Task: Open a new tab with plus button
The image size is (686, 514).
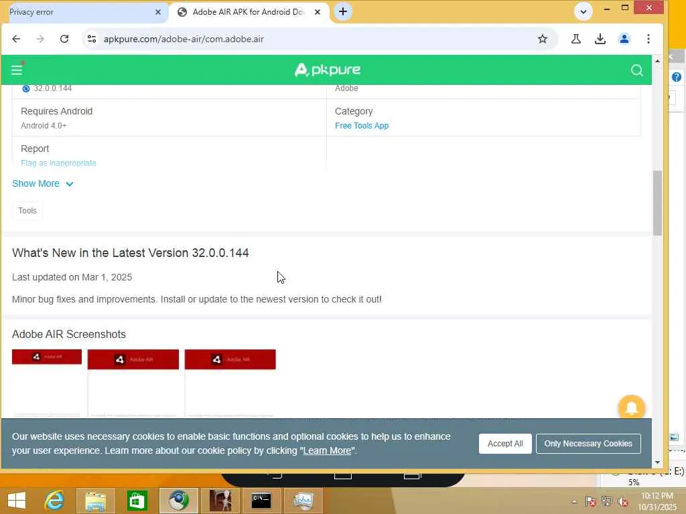Action: tap(343, 12)
